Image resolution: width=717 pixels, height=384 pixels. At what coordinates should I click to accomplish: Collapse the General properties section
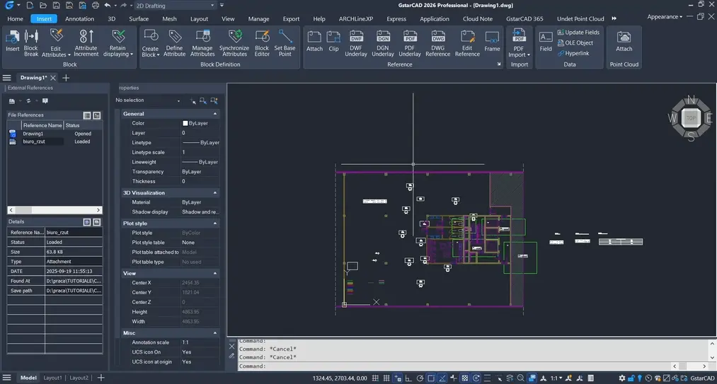(x=215, y=114)
